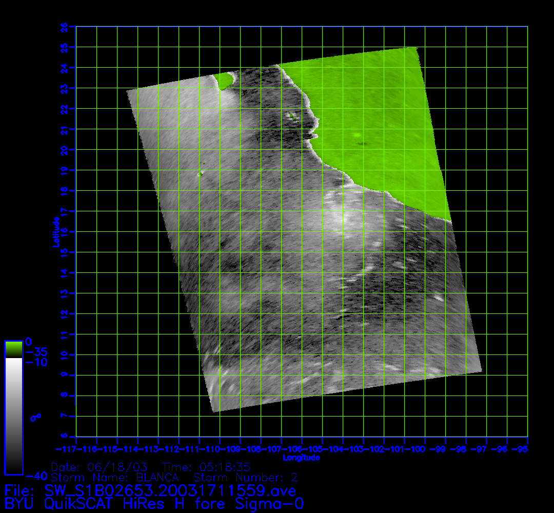554x513 pixels.
Task: Click the green land color swatch in legend
Action: pyautogui.click(x=13, y=349)
